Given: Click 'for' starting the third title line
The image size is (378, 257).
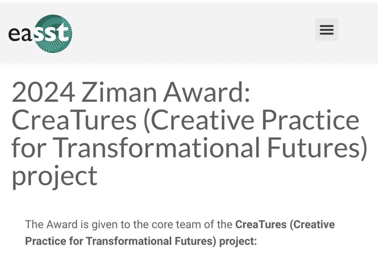Looking at the screenshot, I should pos(29,147).
